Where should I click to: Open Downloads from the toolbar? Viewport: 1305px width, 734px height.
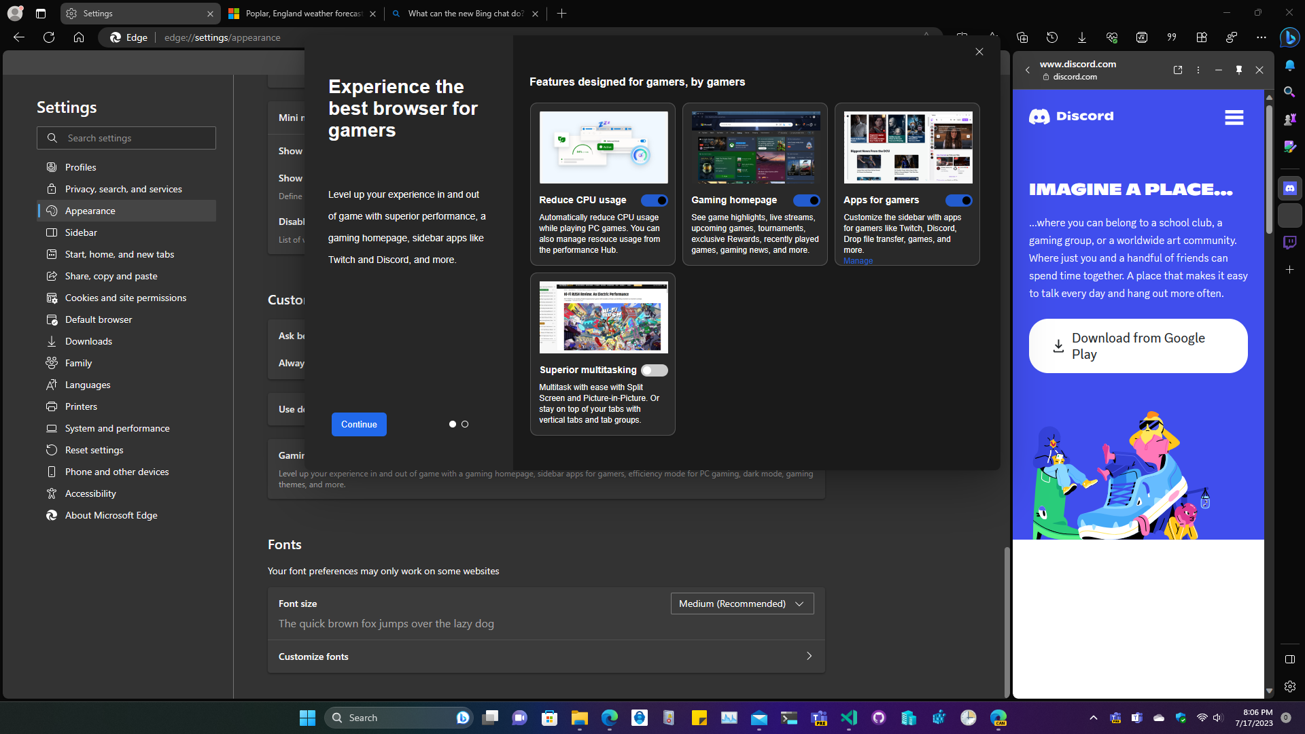[1081, 37]
